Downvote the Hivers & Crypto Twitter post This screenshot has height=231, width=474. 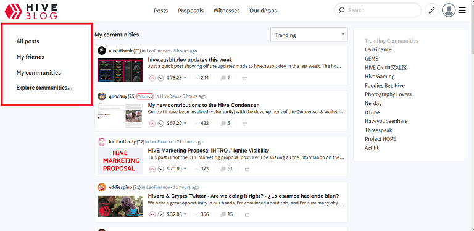point(161,214)
